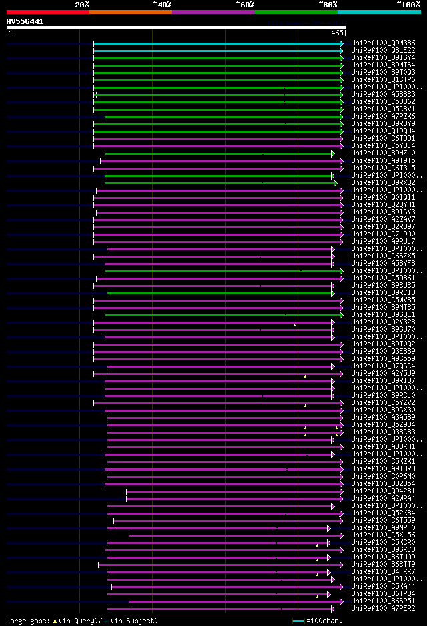Select the UniRef100_C6T559 label
The height and width of the screenshot is (626, 427).
click(x=383, y=520)
